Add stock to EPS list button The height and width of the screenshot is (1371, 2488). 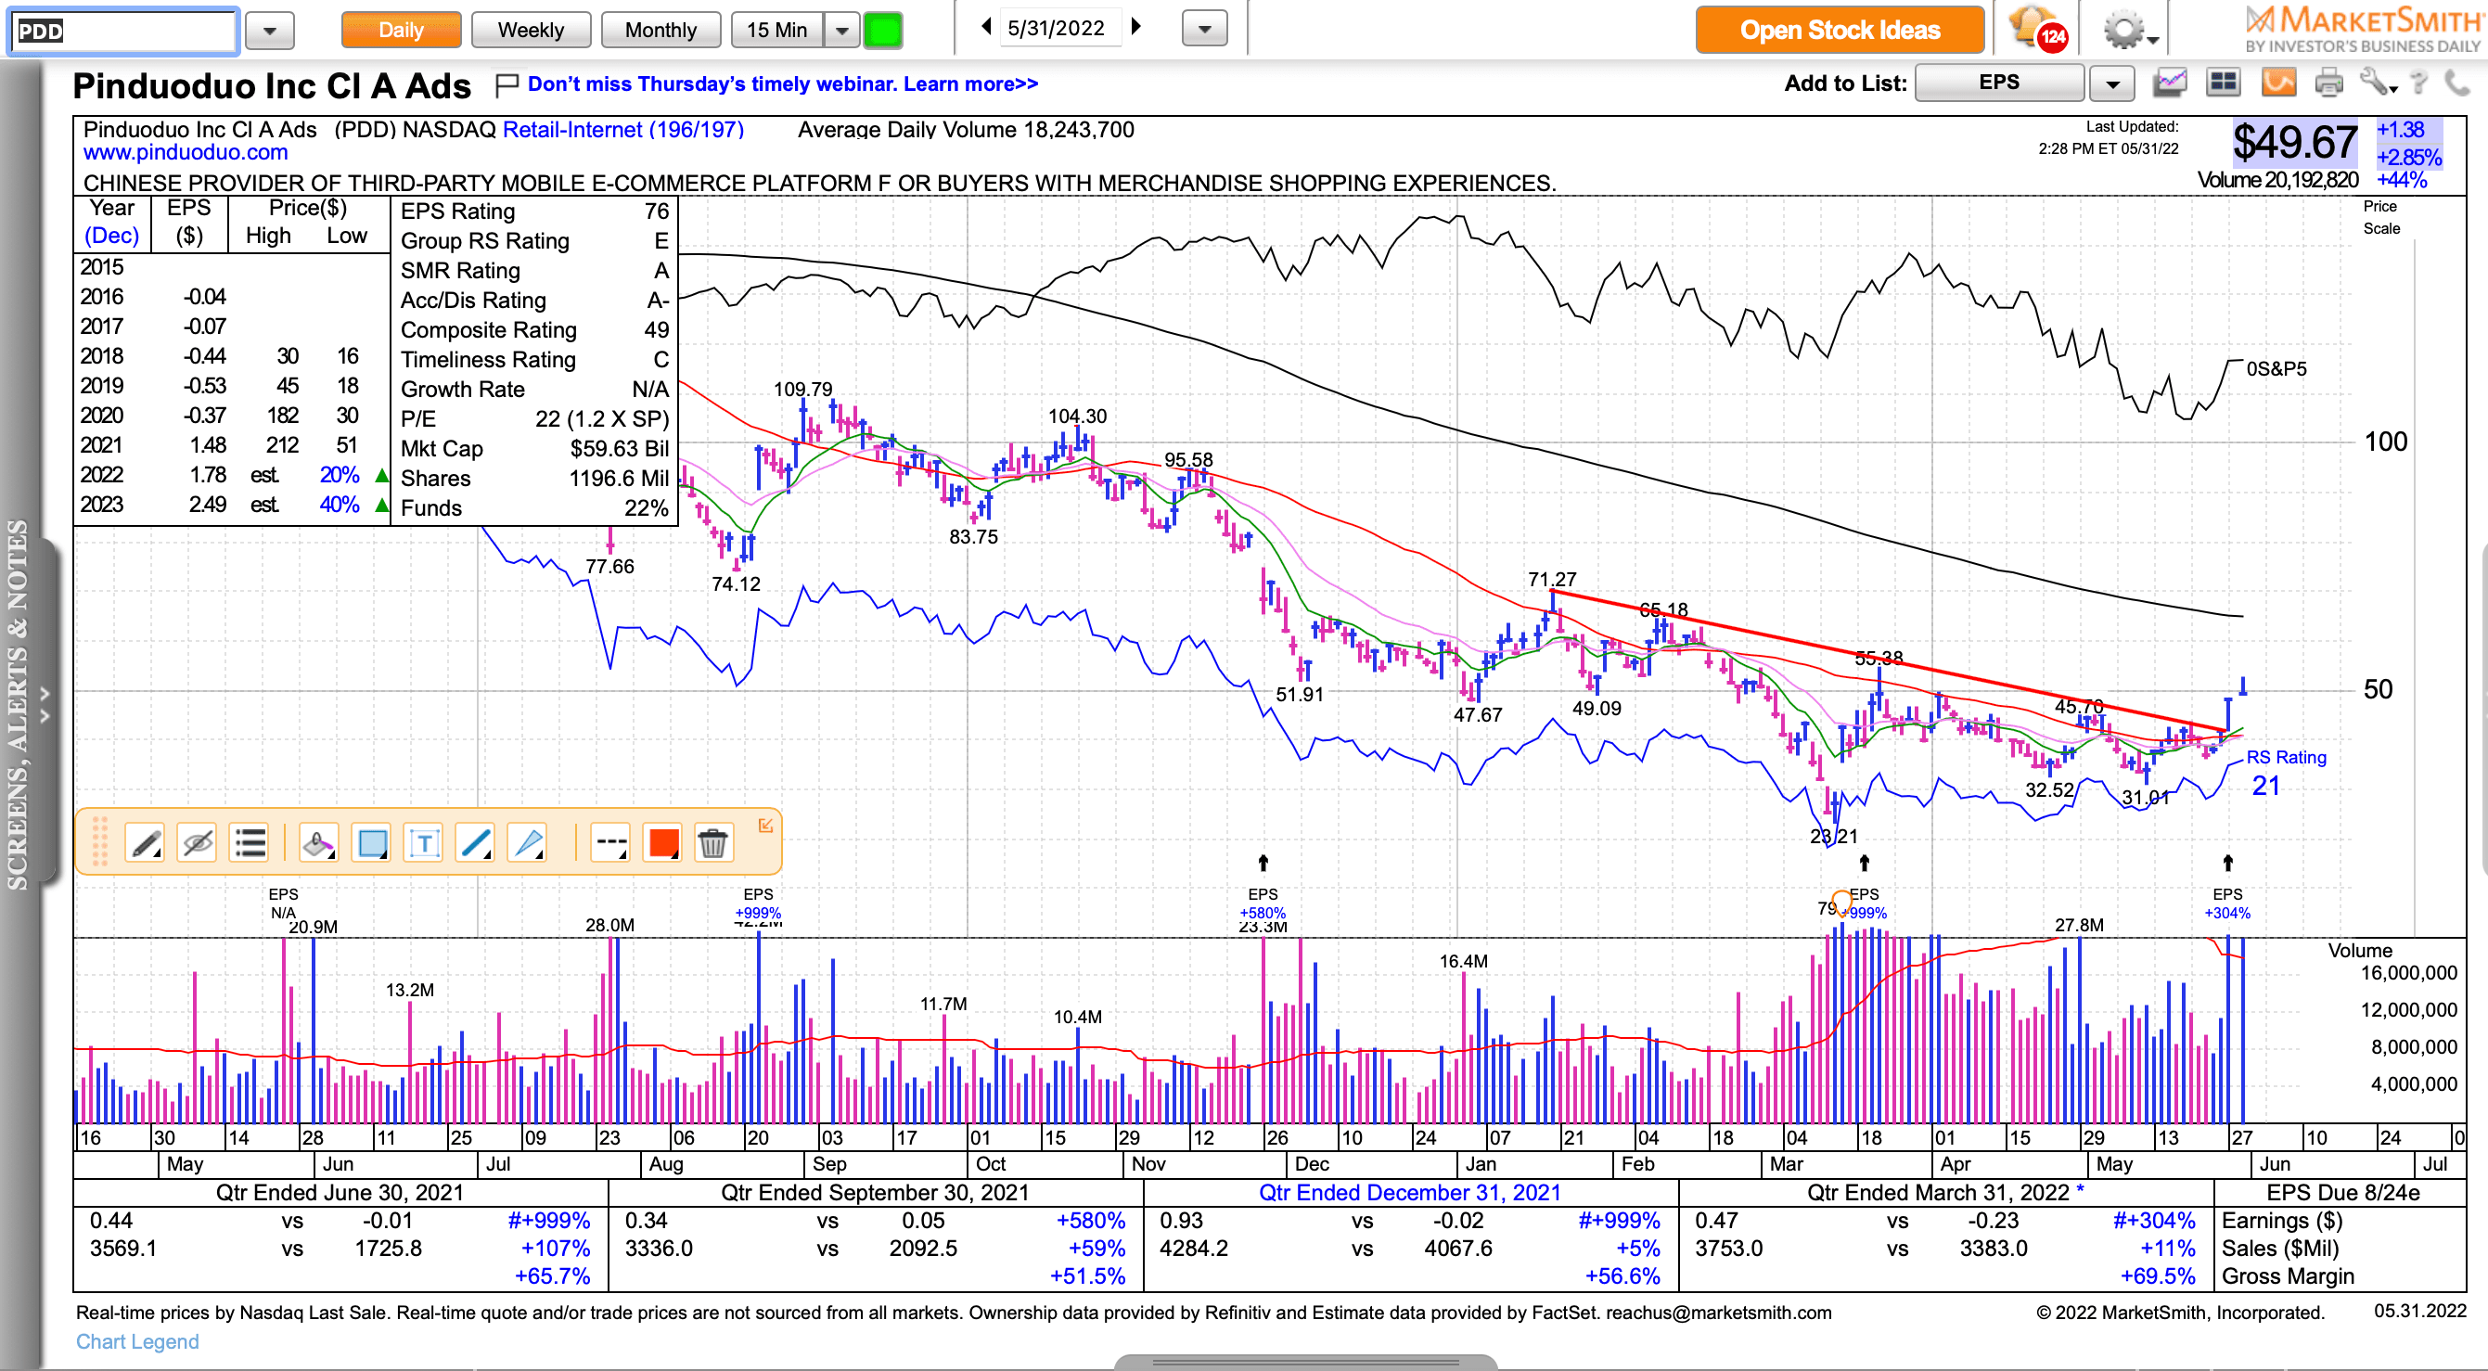[x=1998, y=83]
